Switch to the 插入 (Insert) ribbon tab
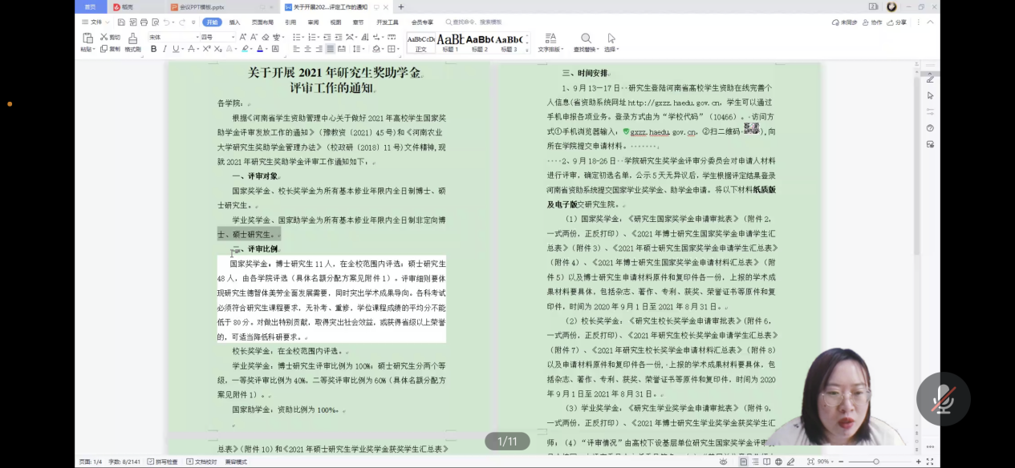1015x468 pixels. (234, 22)
